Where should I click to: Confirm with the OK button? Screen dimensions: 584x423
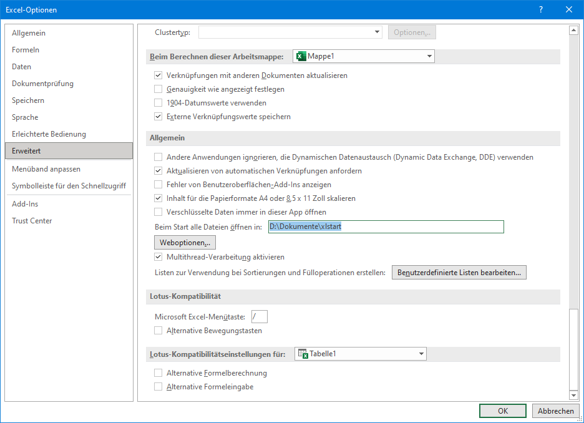click(x=503, y=411)
